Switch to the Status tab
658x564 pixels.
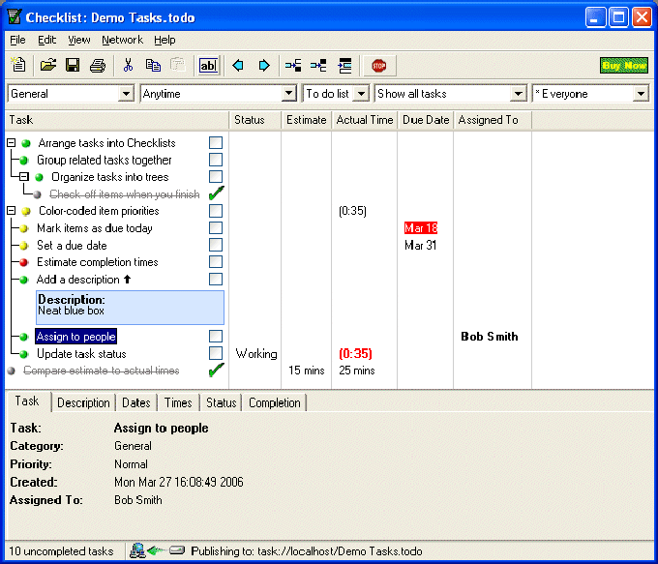pyautogui.click(x=221, y=402)
